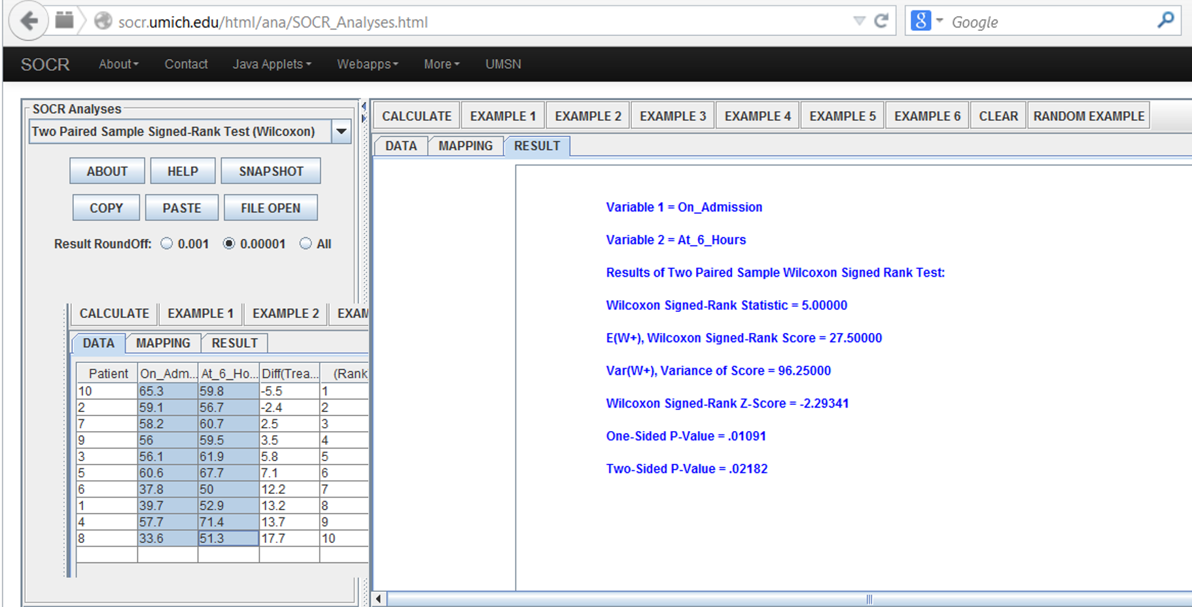Select cell with value 67.7
Viewport: 1192px width, 607px height.
click(229, 473)
